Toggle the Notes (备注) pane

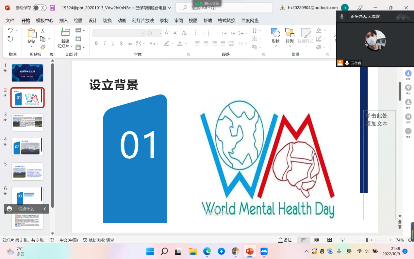(285, 240)
